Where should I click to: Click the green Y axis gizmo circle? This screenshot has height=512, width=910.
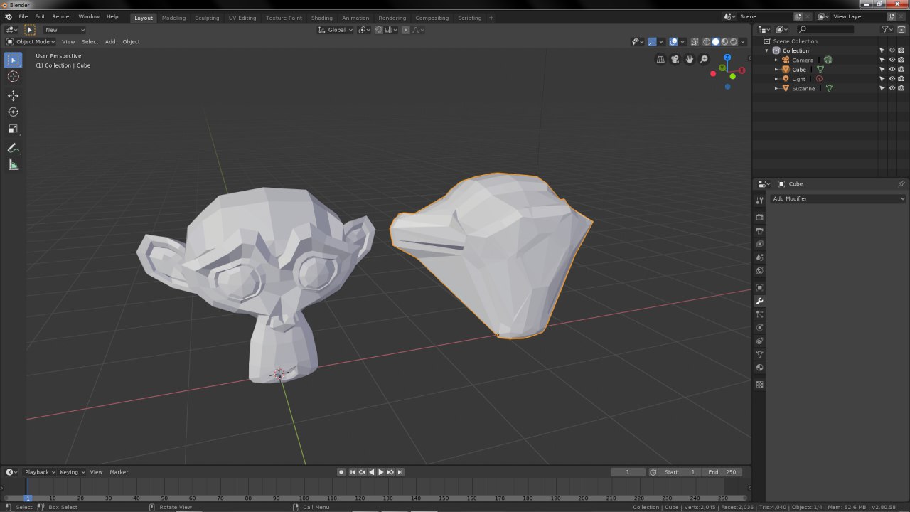722,68
